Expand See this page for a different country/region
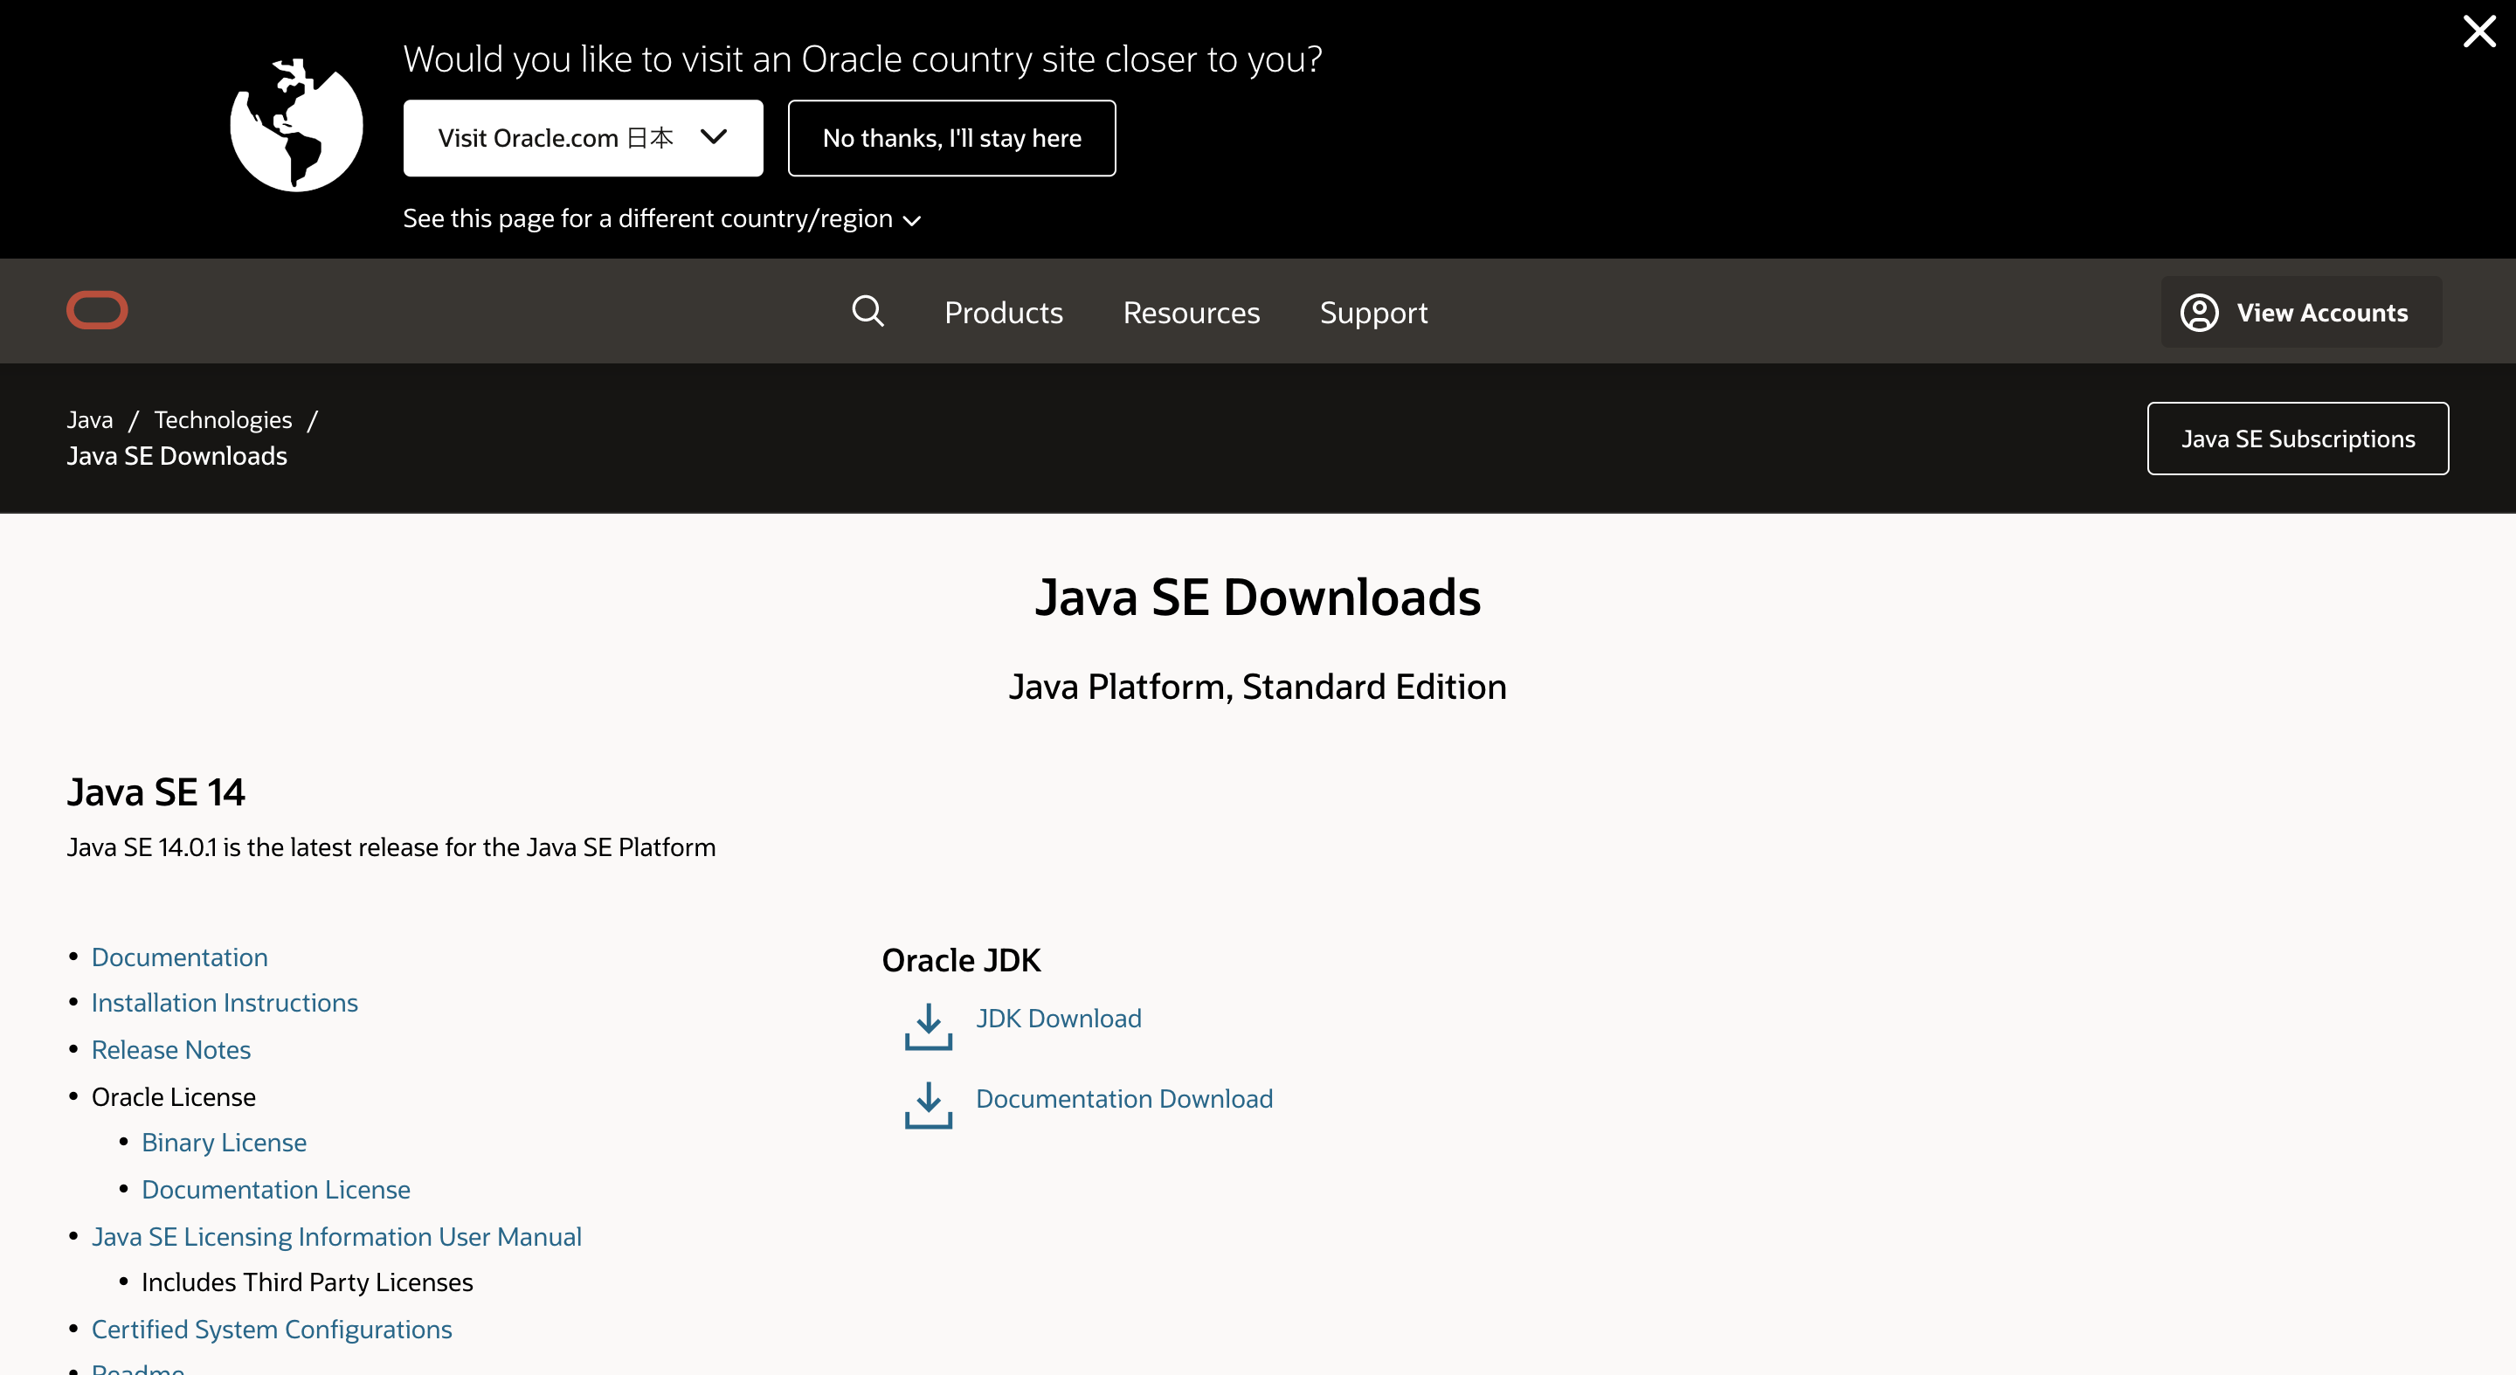Screen dimensions: 2516x1375 (x=661, y=218)
